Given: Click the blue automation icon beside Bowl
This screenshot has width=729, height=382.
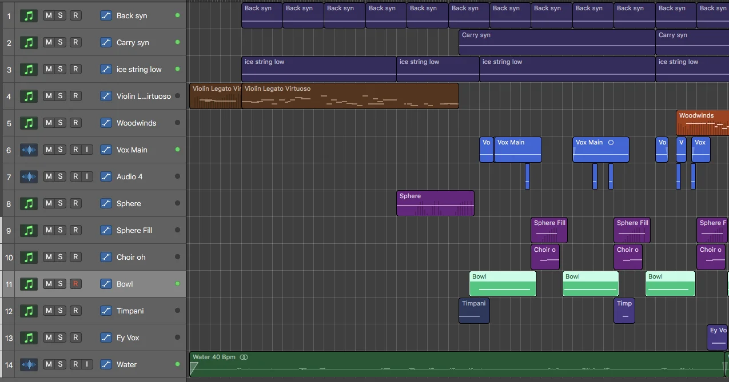Looking at the screenshot, I should [x=106, y=284].
